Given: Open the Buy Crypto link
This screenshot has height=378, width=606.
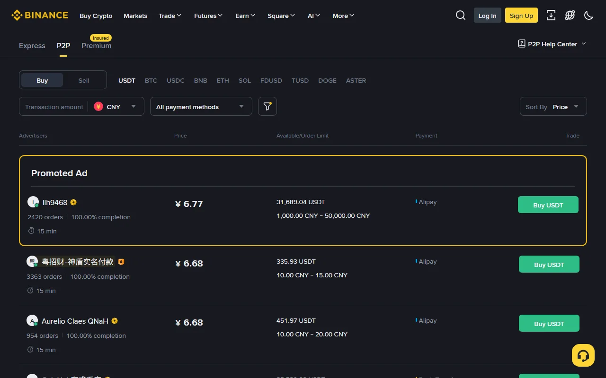Looking at the screenshot, I should [x=96, y=16].
